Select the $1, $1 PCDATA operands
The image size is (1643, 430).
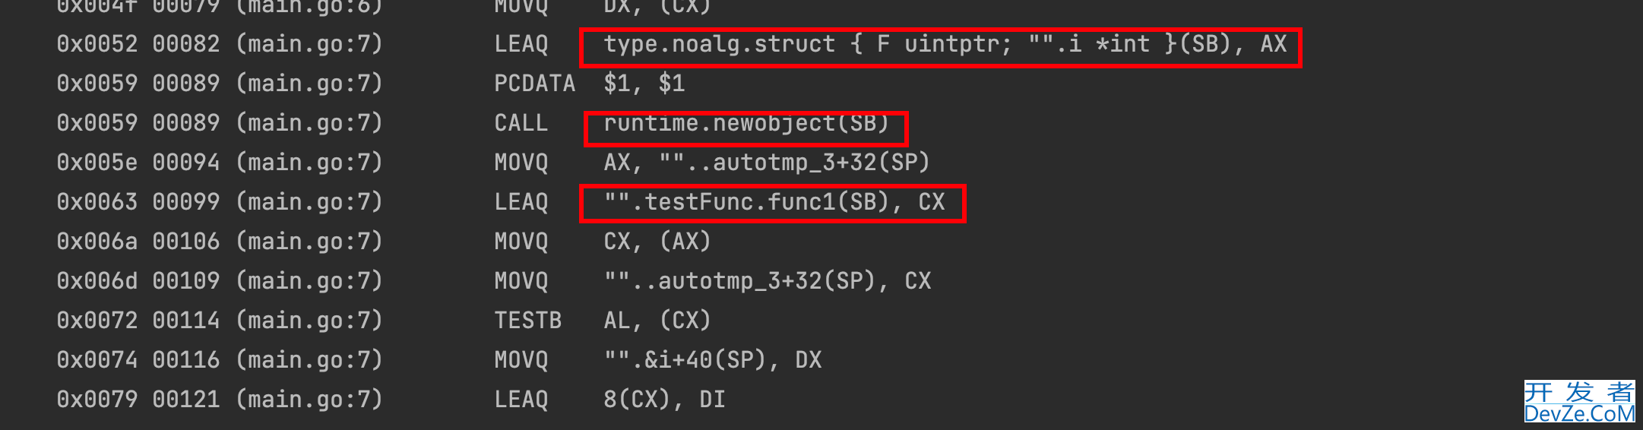click(x=644, y=84)
